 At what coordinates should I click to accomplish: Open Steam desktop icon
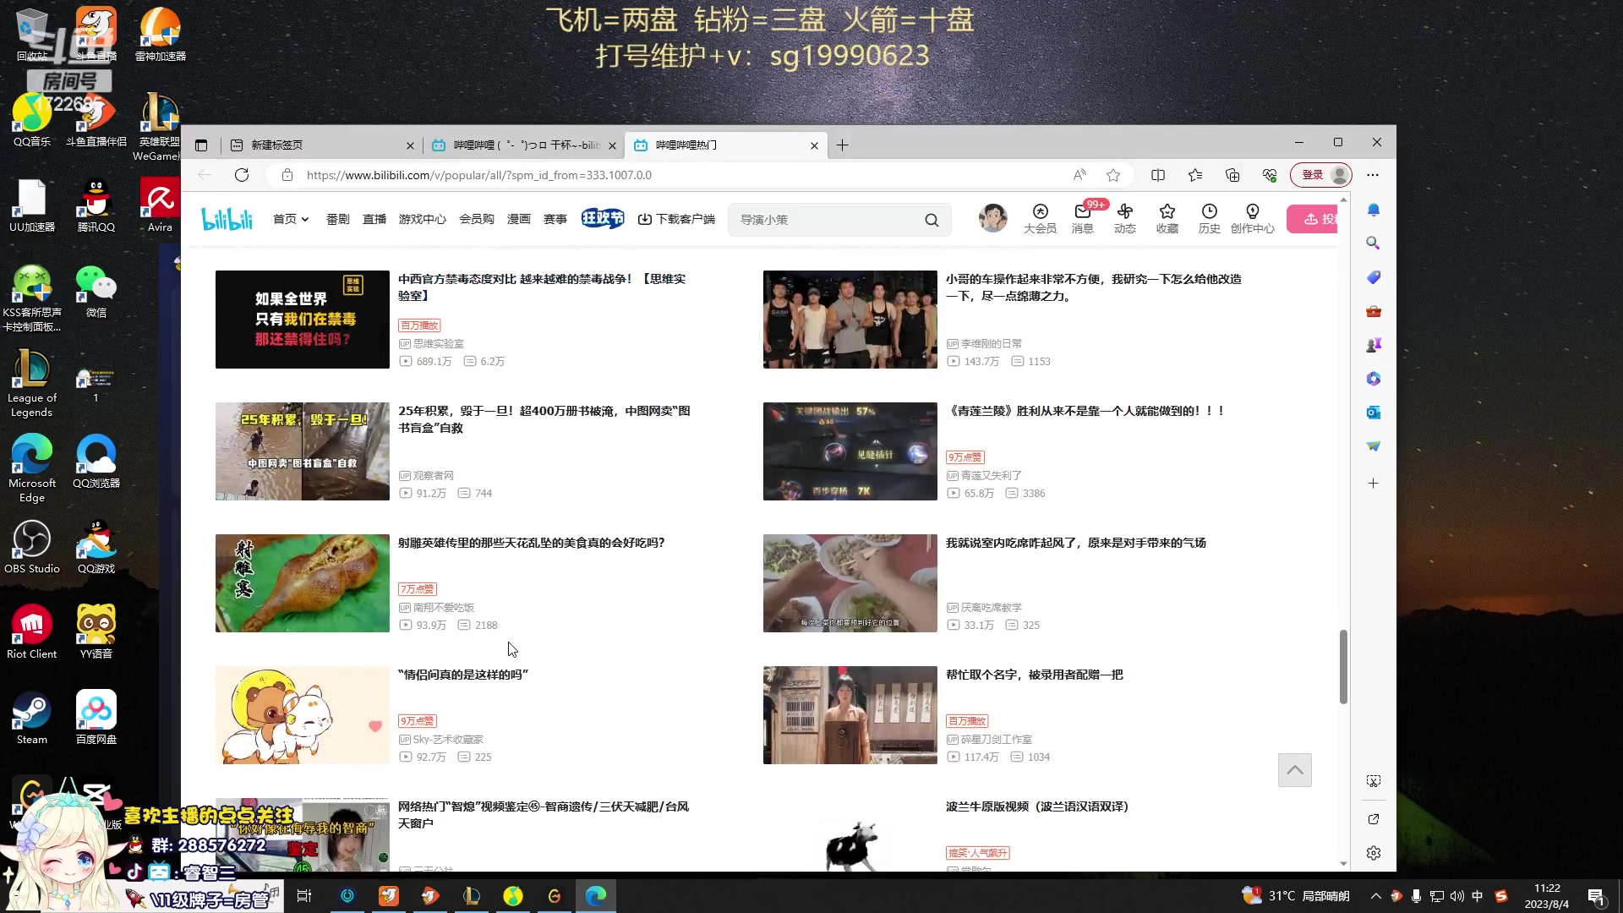point(32,719)
